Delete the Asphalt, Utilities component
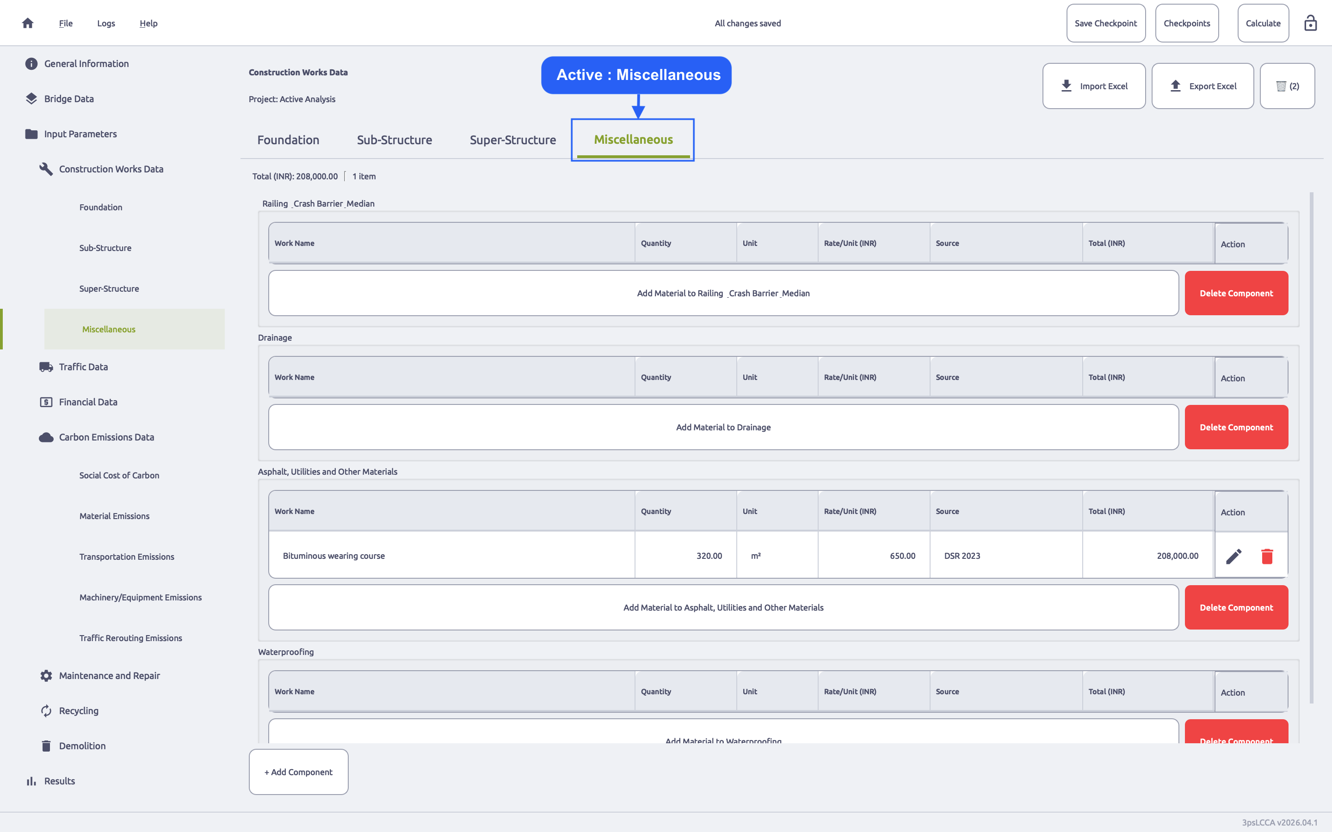This screenshot has width=1332, height=832. coord(1236,607)
